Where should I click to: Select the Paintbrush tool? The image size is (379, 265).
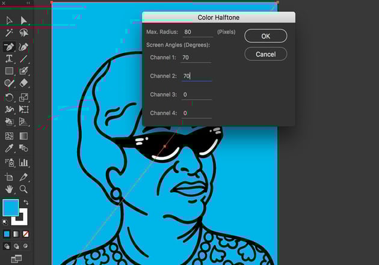(23, 71)
